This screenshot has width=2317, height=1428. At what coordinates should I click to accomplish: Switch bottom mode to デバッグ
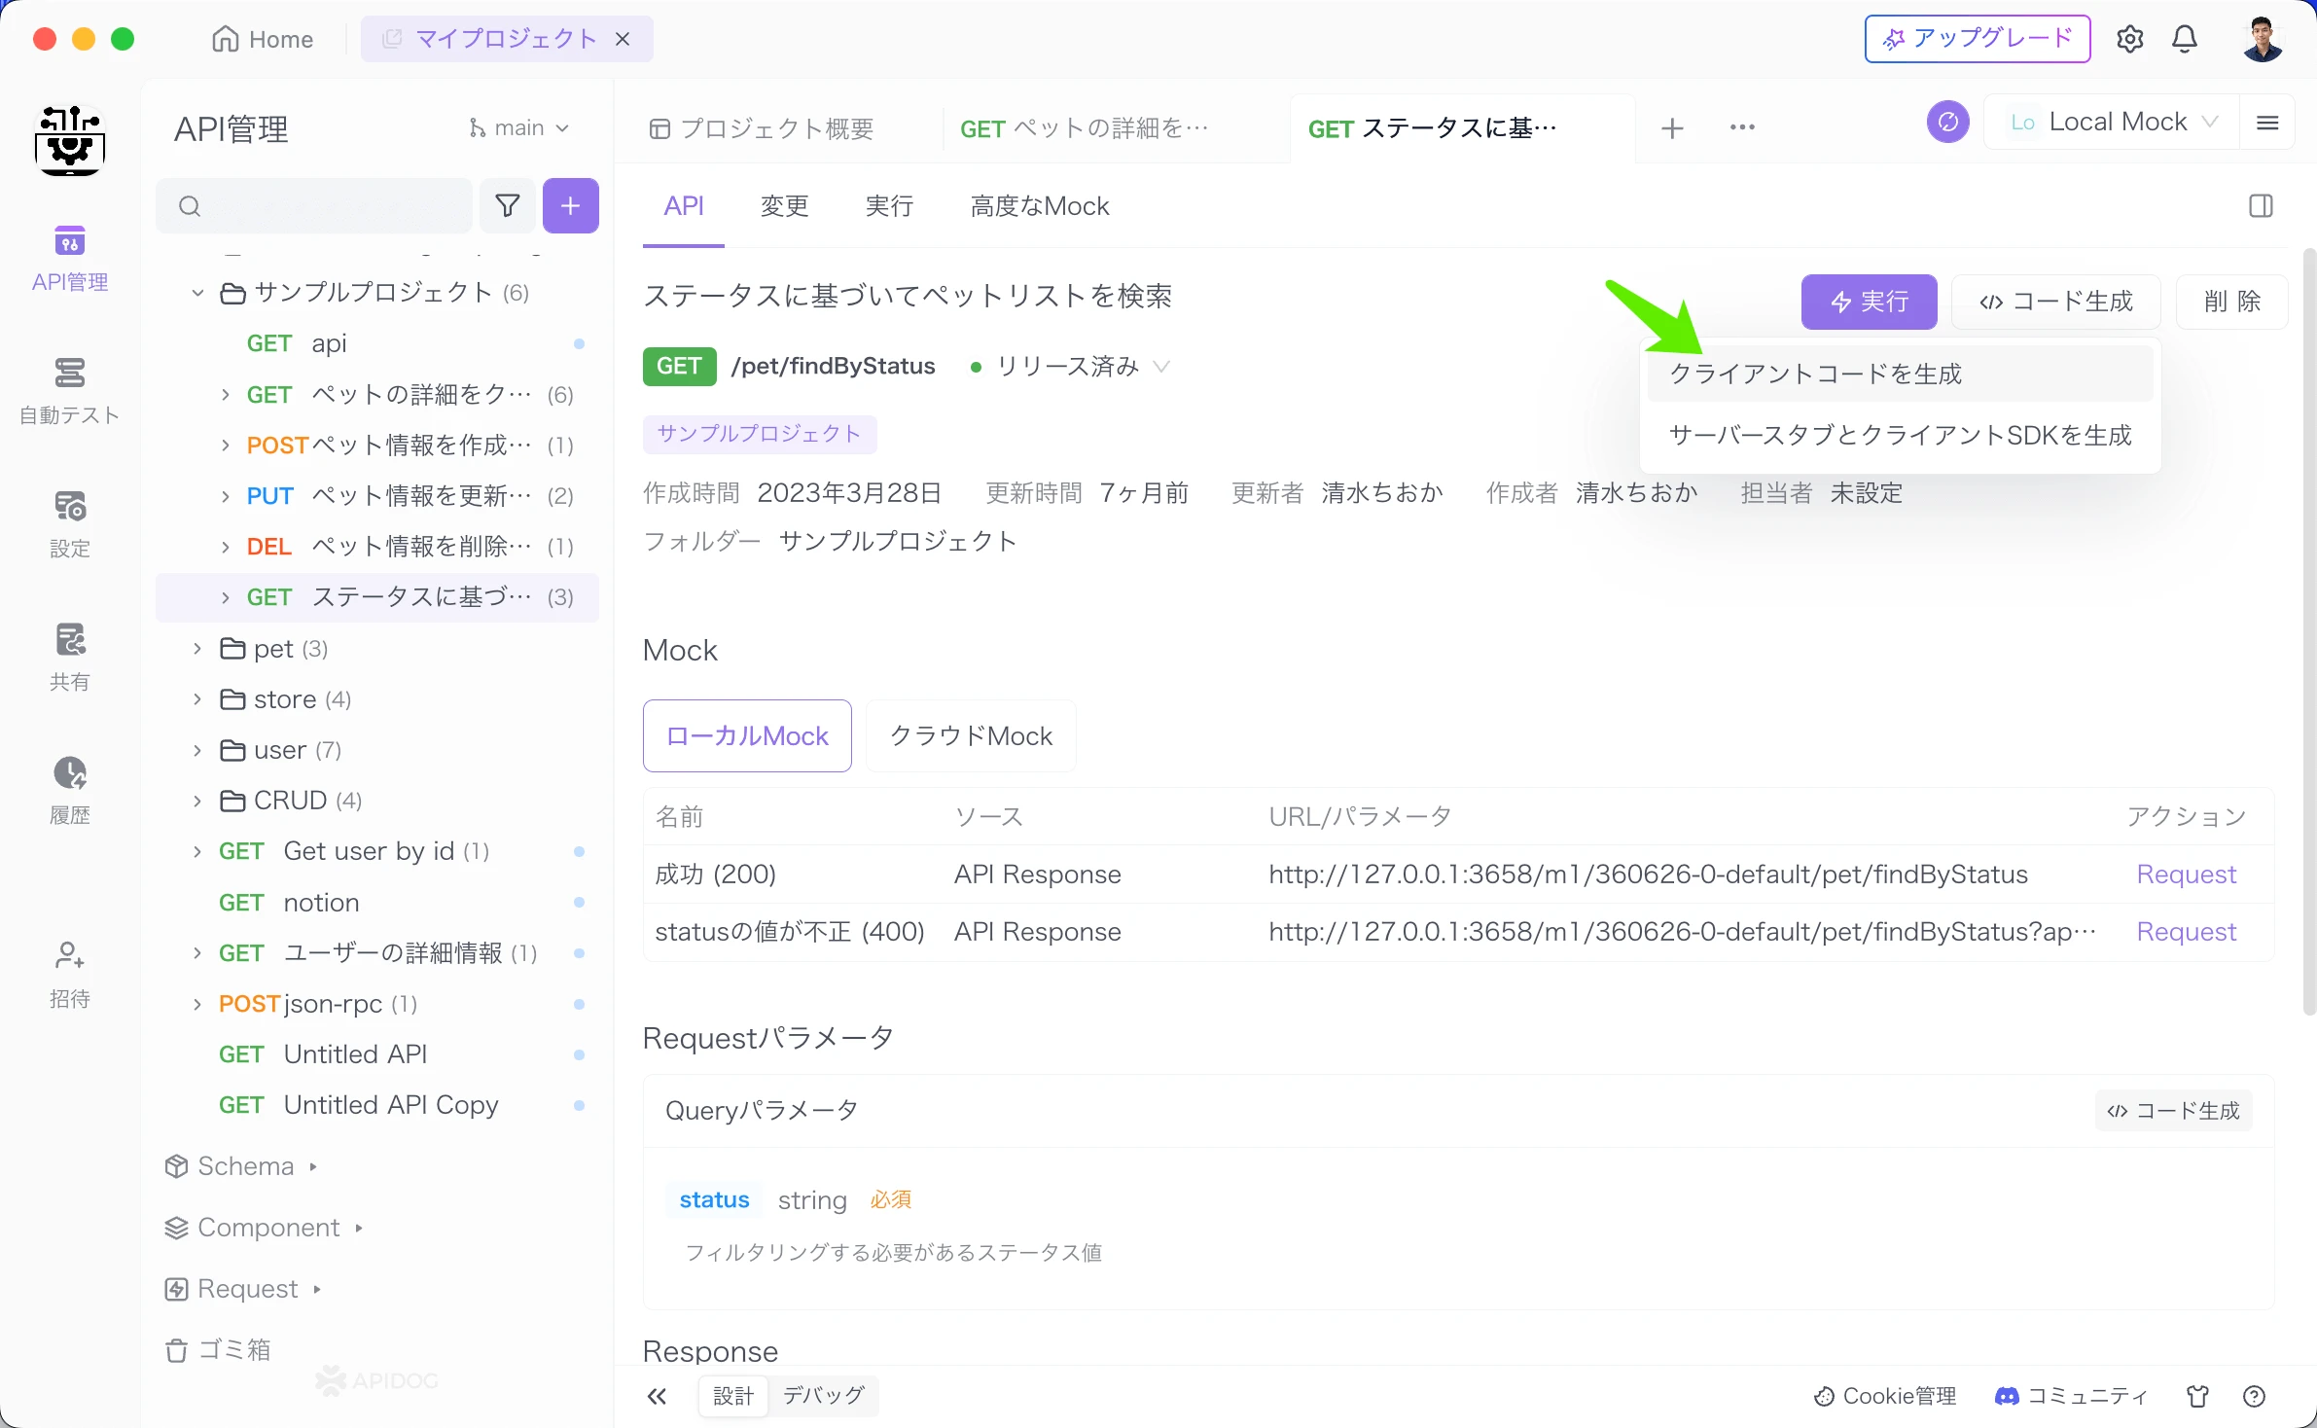[x=823, y=1396]
